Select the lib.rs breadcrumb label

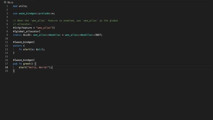[10, 2]
